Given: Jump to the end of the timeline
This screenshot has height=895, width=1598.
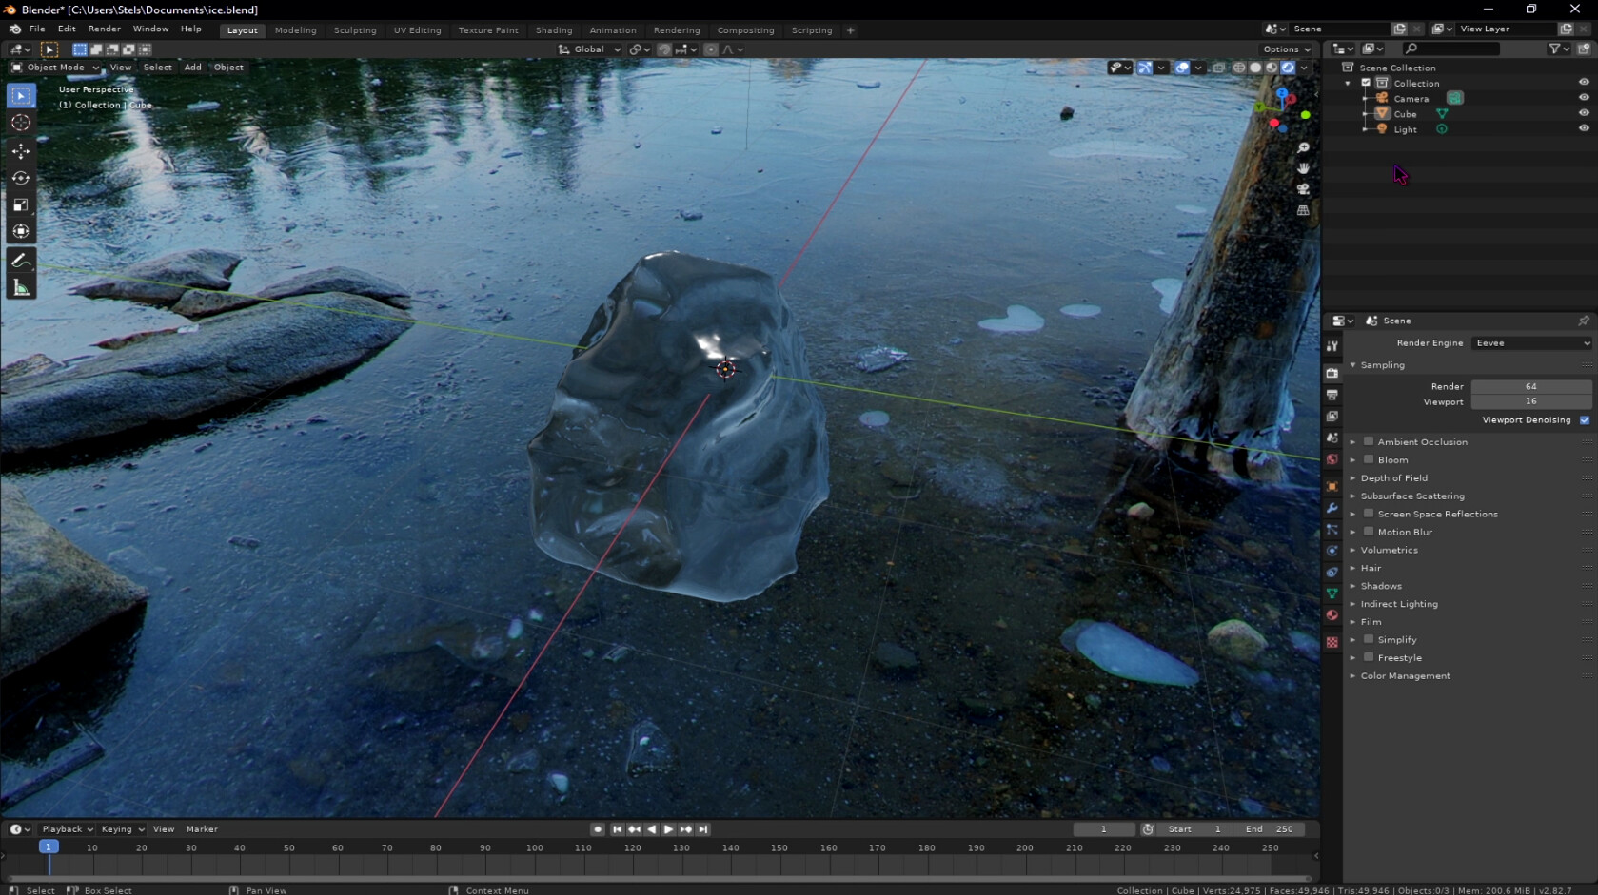Looking at the screenshot, I should point(703,829).
